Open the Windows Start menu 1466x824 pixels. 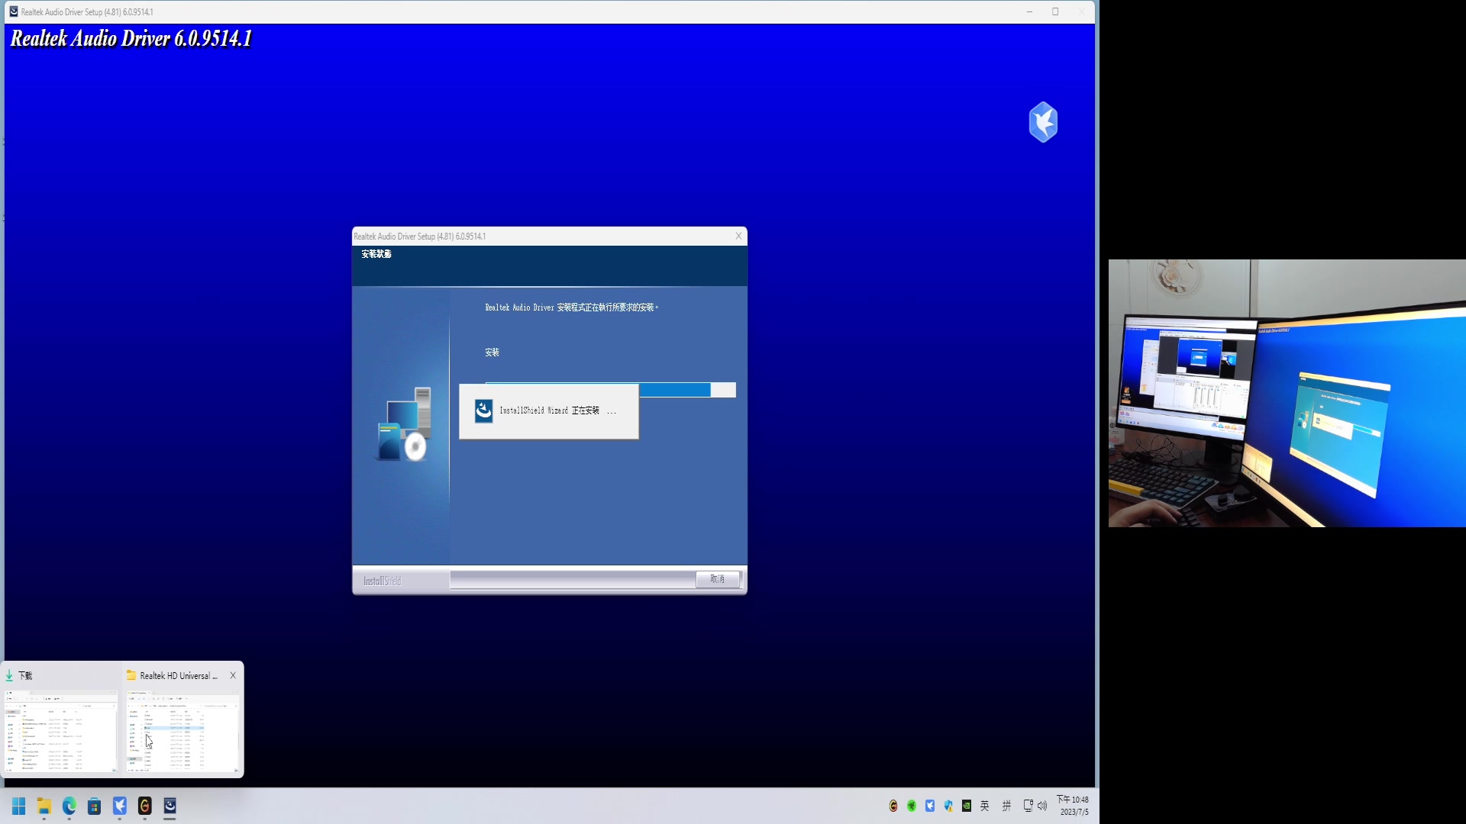[19, 806]
